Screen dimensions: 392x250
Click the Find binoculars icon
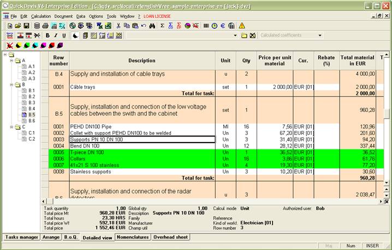[152, 26]
